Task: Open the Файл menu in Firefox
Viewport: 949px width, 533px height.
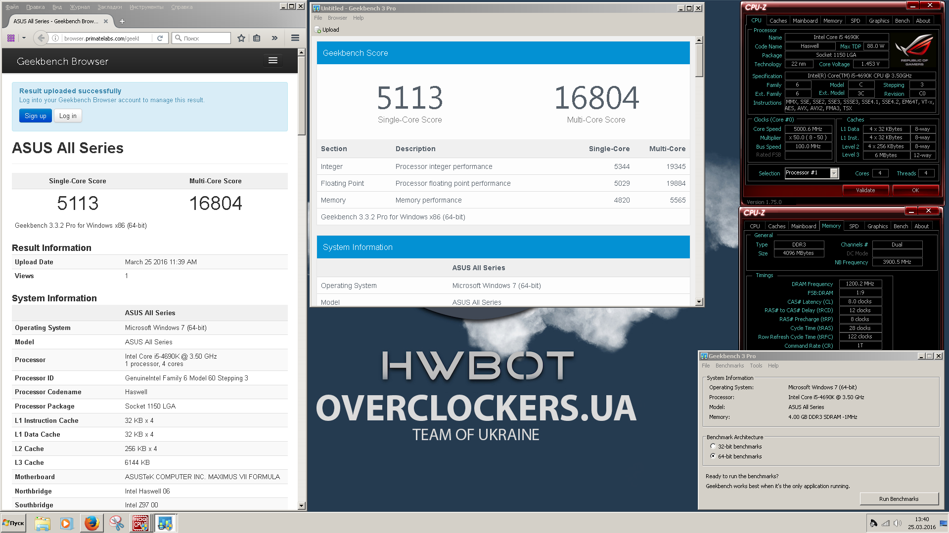Action: pos(12,7)
